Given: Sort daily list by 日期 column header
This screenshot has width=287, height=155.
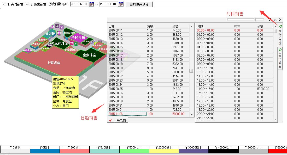Looking at the screenshot, I should pyautogui.click(x=112, y=26).
